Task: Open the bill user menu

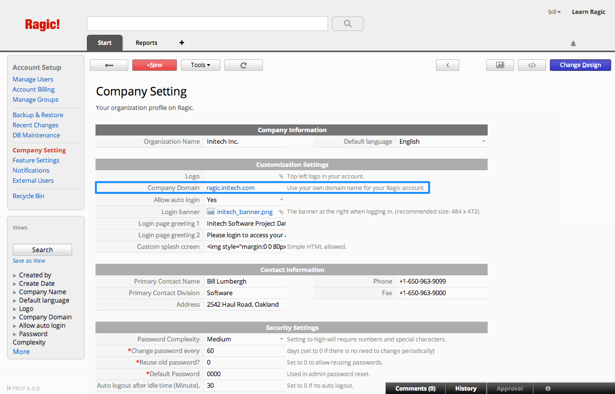Action: coord(555,12)
